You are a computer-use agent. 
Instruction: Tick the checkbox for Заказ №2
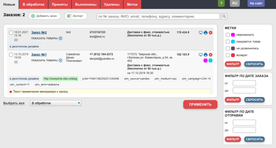[x=11, y=32]
